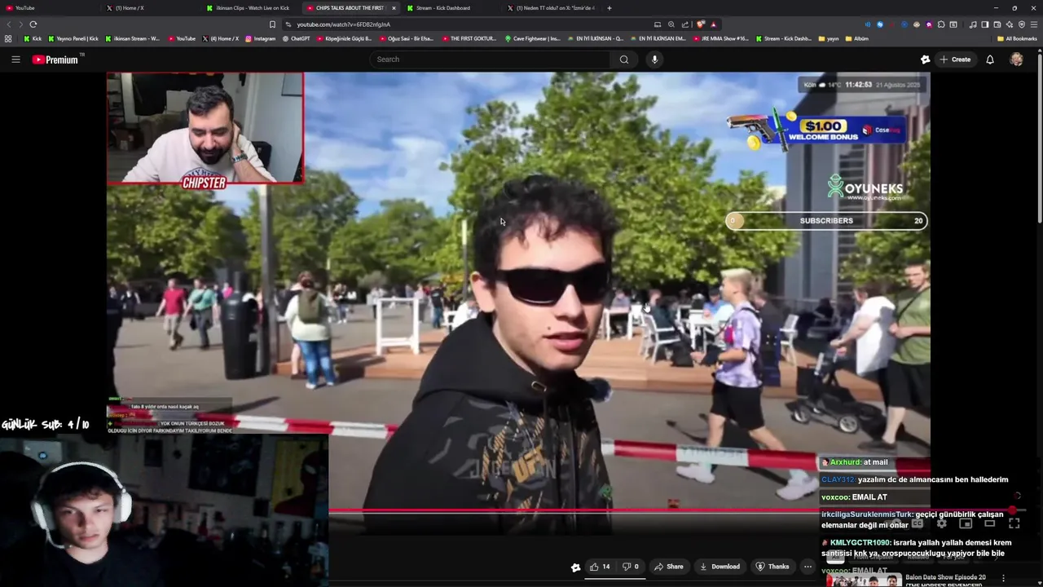This screenshot has width=1043, height=587.
Task: Open the YouTube guide hamburger menu
Action: (15, 60)
